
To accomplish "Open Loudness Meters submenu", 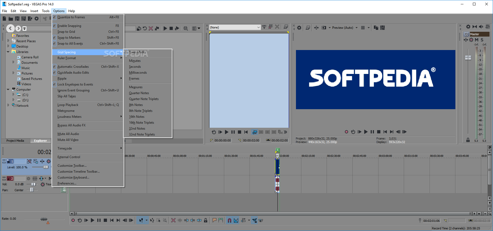I will click(x=88, y=117).
